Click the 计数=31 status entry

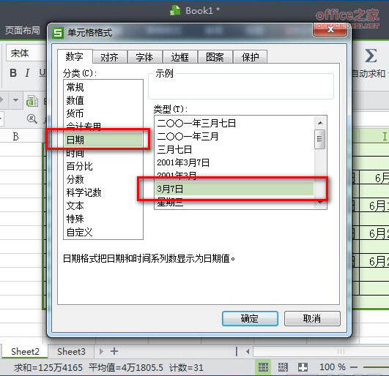point(186,367)
